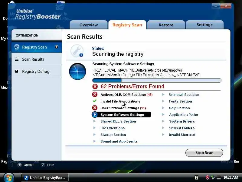This screenshot has width=242, height=182.
Task: Select Registry Scan in the sidebar
Action: pyautogui.click(x=37, y=47)
